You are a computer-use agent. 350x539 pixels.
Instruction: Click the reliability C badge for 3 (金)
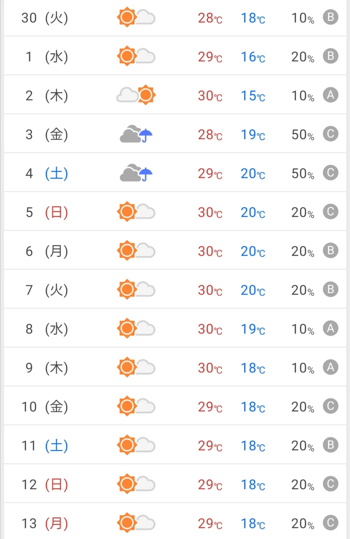(x=331, y=134)
